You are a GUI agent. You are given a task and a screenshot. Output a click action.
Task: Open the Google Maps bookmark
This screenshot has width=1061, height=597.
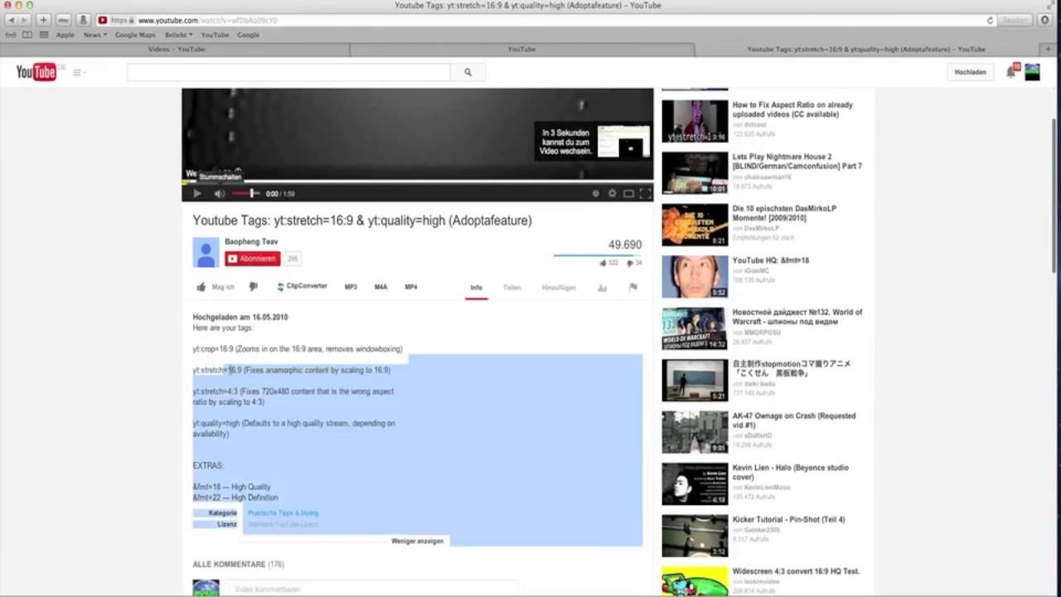(135, 35)
